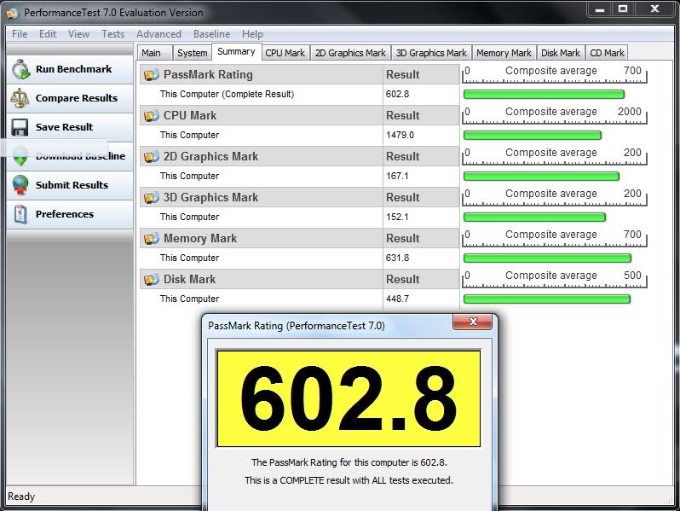This screenshot has height=511, width=680.
Task: Select the Memory Mark section header
Action: (299, 238)
